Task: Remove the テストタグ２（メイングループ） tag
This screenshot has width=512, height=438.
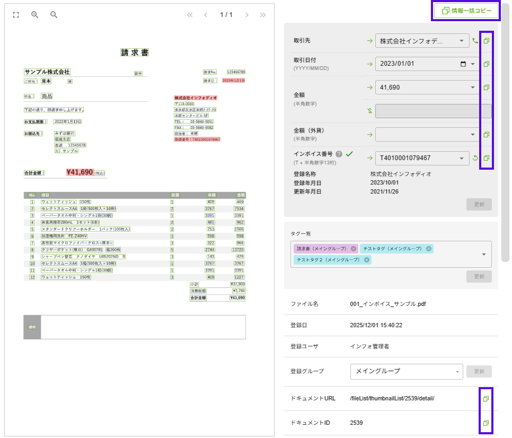Action: point(366,260)
